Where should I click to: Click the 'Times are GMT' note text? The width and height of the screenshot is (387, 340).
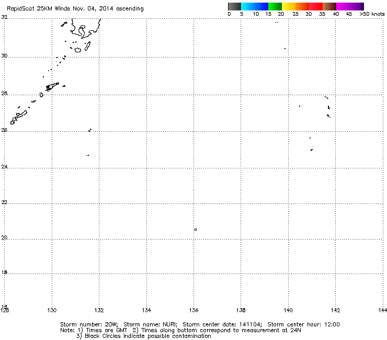click(x=106, y=331)
